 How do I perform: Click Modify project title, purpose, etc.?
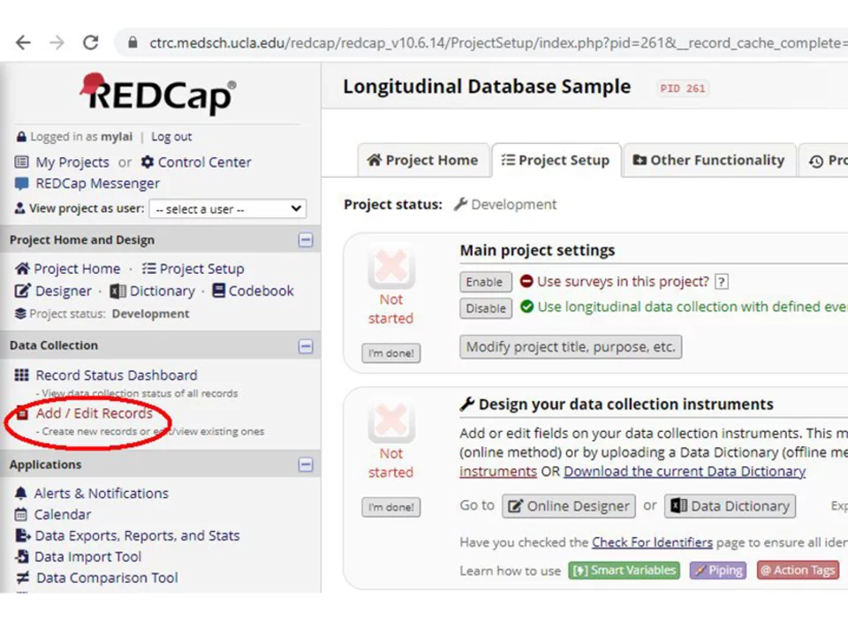(x=571, y=346)
